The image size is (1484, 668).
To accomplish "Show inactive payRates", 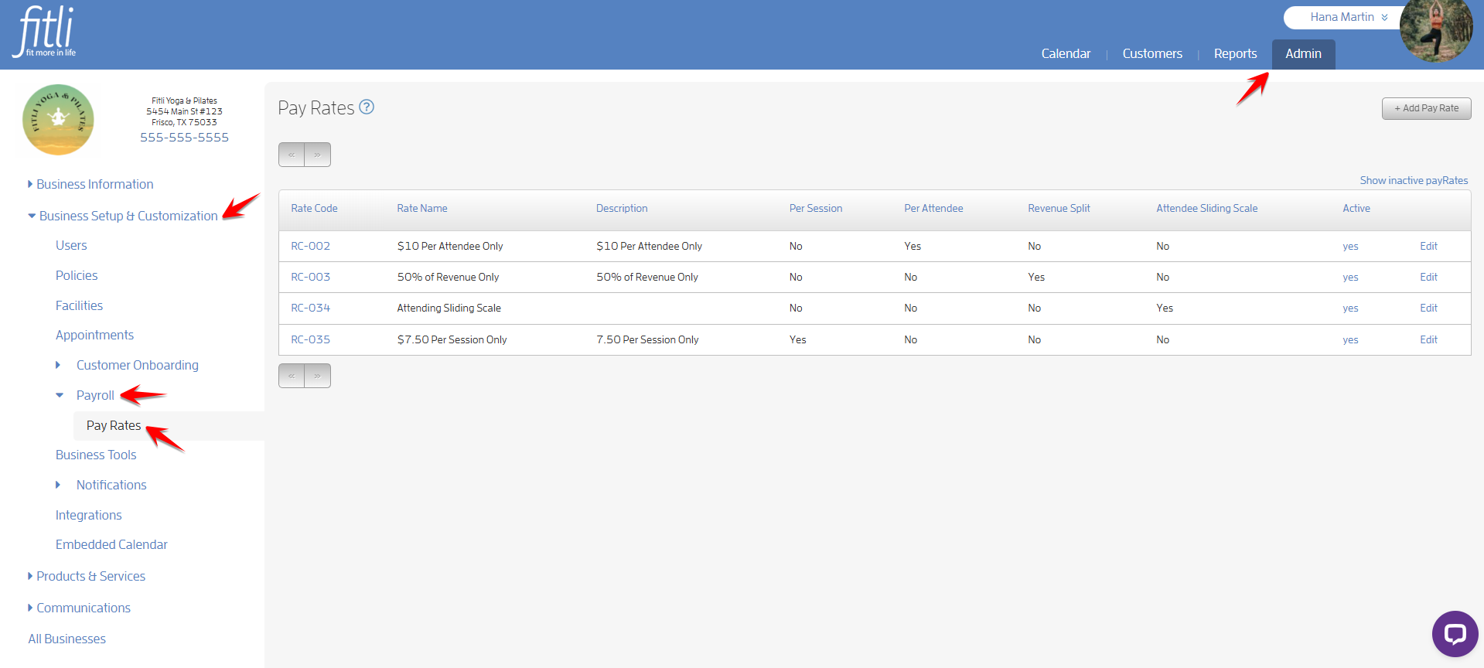I will pos(1414,180).
